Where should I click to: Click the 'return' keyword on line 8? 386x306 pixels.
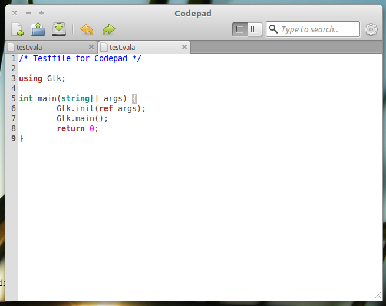point(71,128)
